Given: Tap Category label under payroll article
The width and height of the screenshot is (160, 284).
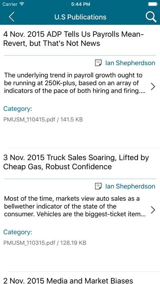Looking at the screenshot, I should 18,109.
